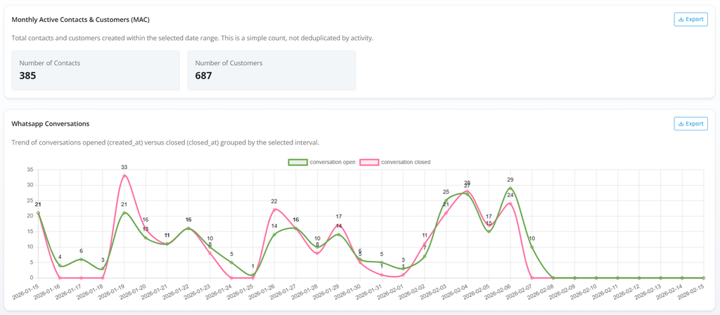Click the Whatsapp Conversations section heading

[x=51, y=123]
